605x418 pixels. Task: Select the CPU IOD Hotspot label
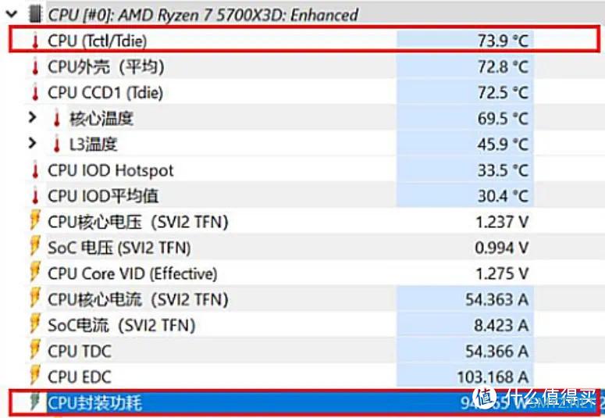[111, 170]
